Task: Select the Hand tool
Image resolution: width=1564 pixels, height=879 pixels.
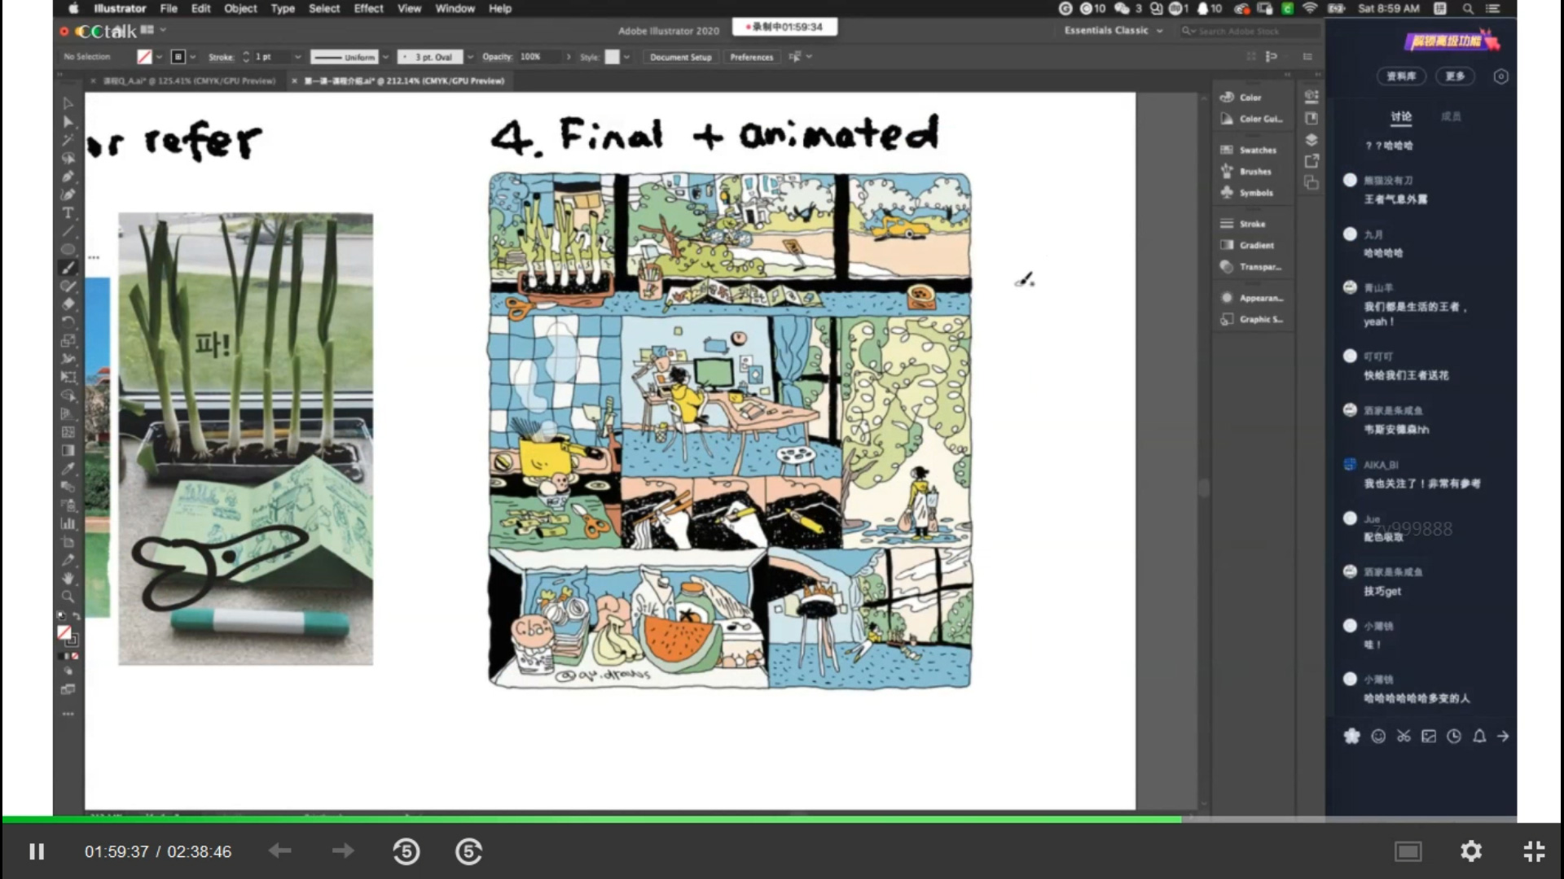Action: [68, 579]
